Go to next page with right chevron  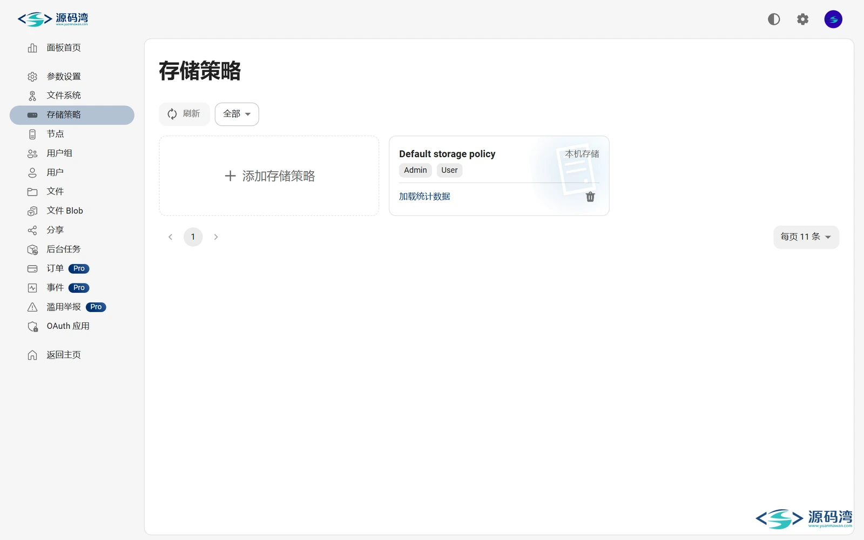coord(216,237)
